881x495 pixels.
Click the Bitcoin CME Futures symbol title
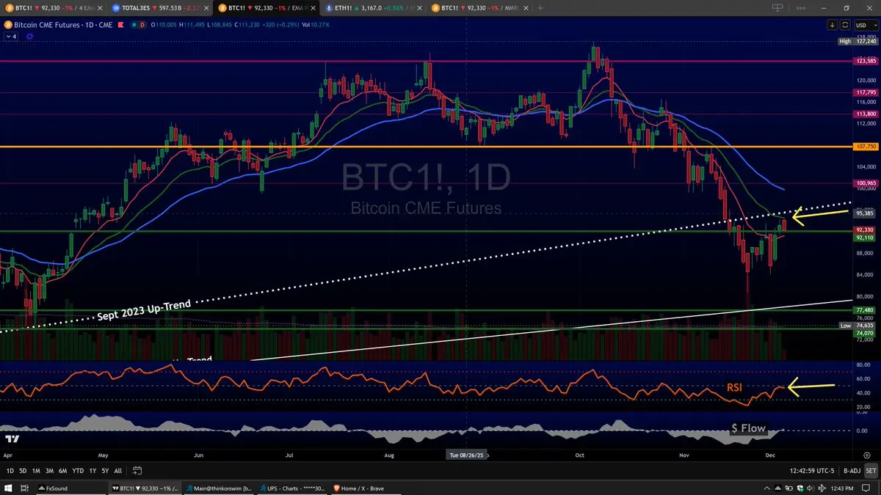(64, 24)
